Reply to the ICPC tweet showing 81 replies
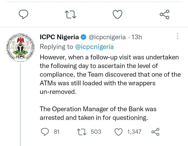Screen dimensions: 188x146 click(x=46, y=132)
